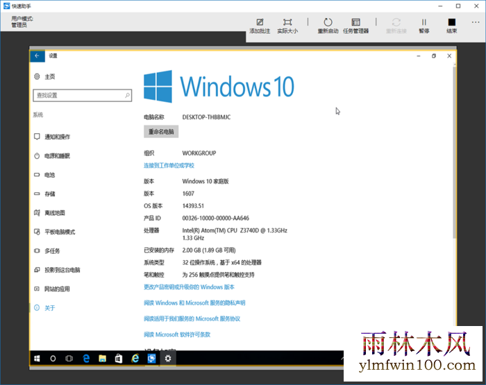Select About (关于) in sidebar

44,308
